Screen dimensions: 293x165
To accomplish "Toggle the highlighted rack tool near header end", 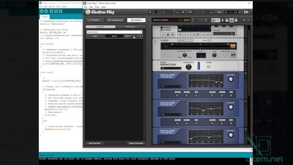I will pos(231,20).
